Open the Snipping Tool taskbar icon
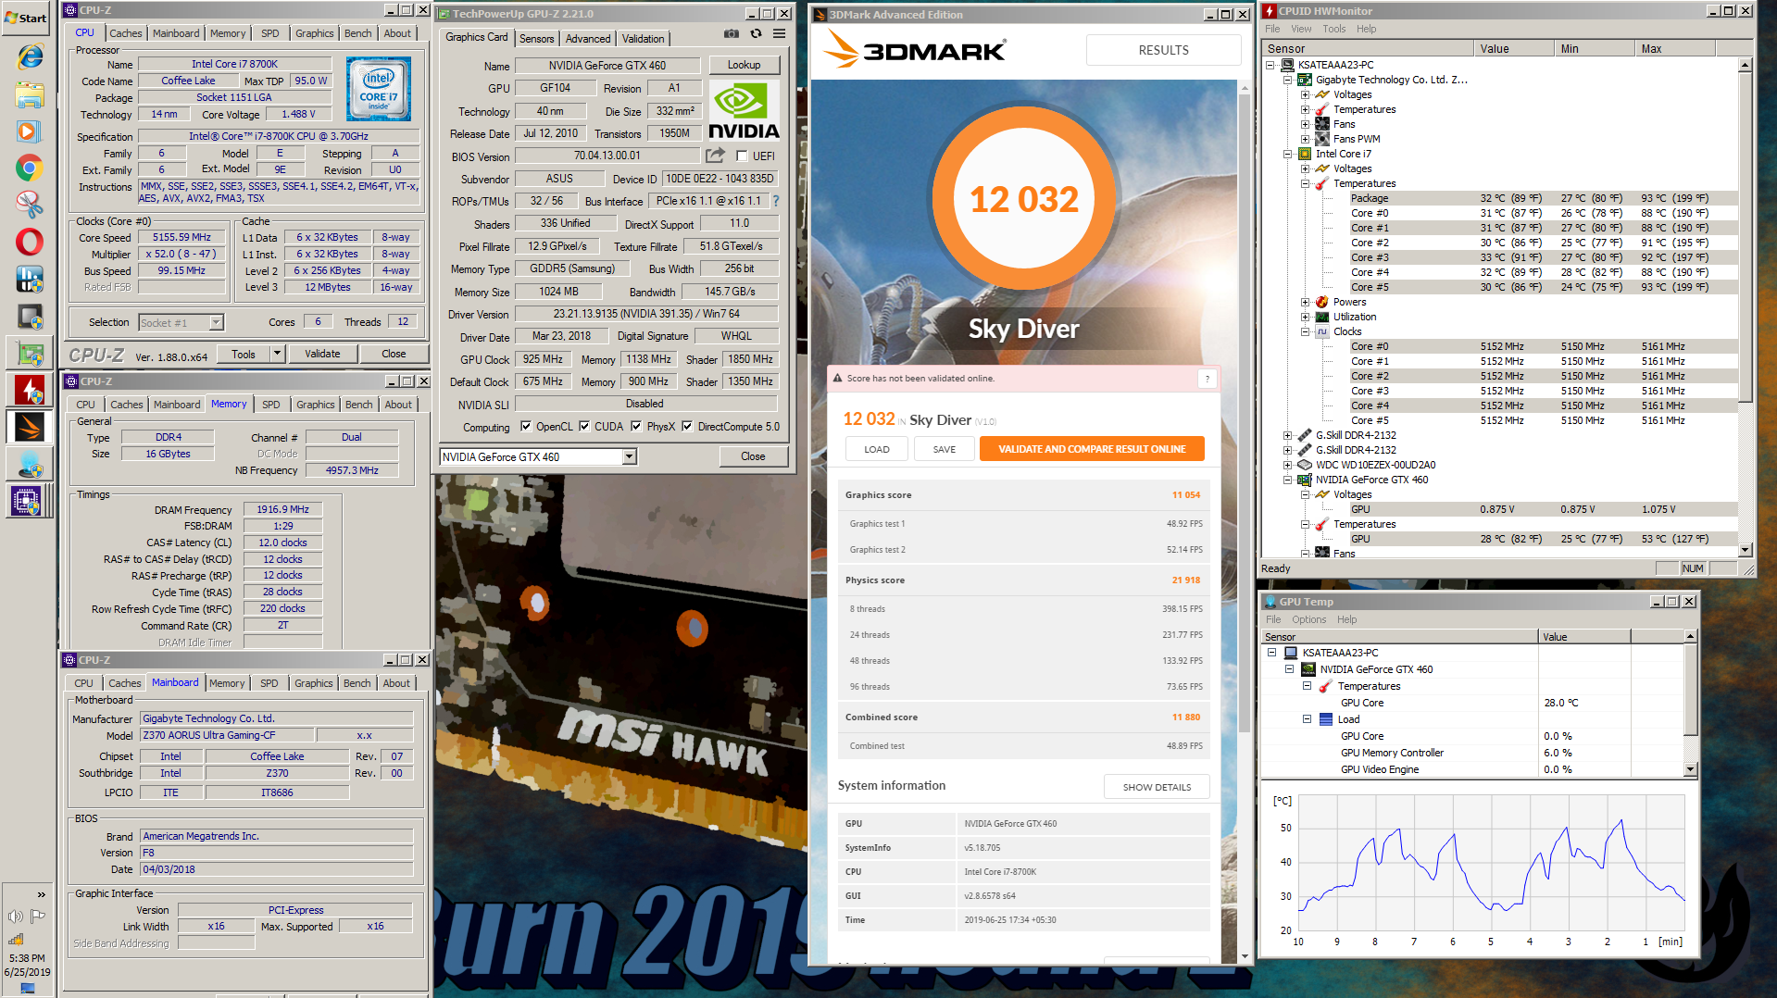This screenshot has height=998, width=1777. pyautogui.click(x=30, y=205)
